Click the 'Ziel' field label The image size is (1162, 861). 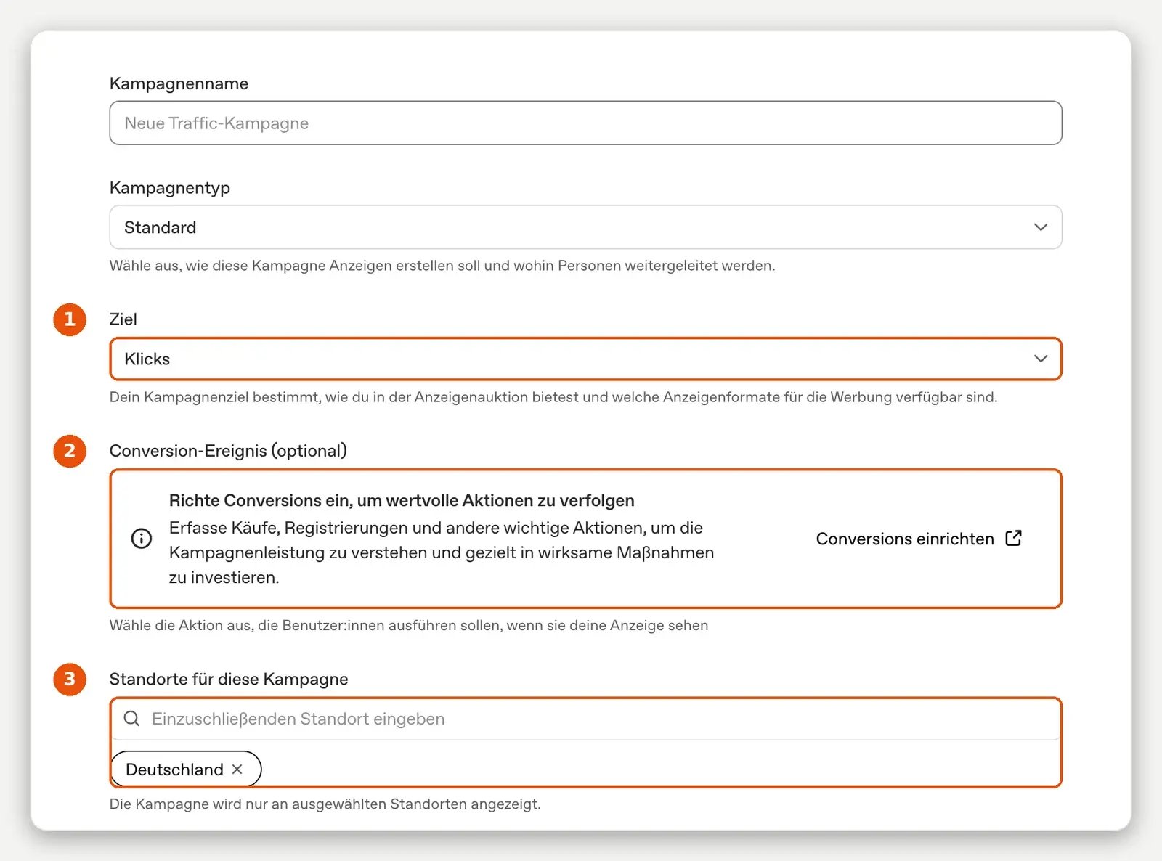click(x=123, y=319)
